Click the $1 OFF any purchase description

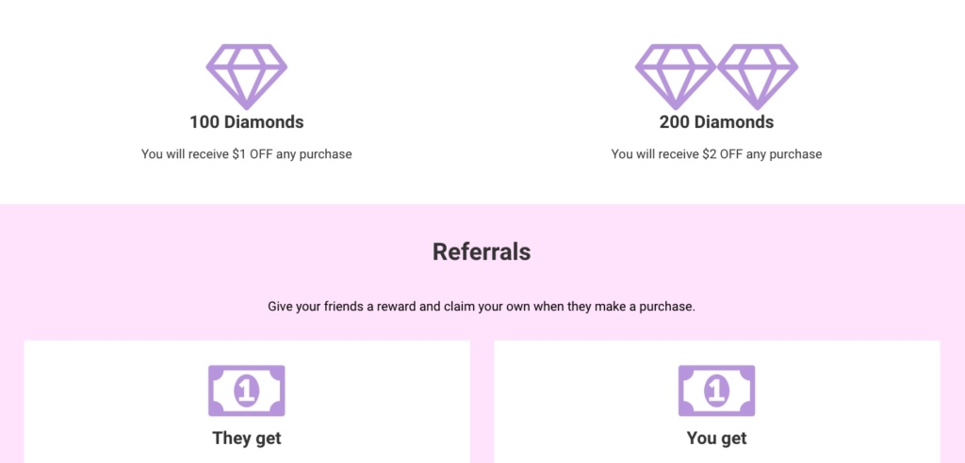246,153
